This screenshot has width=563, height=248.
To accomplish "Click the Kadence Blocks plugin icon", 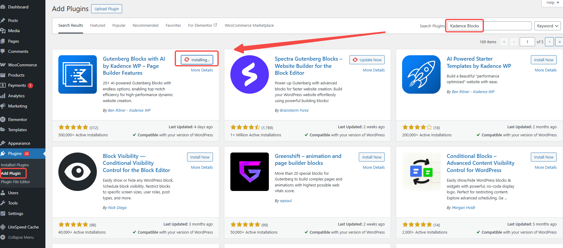I will [x=77, y=74].
